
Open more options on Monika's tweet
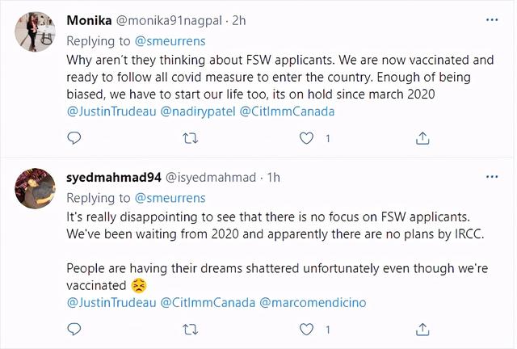[x=491, y=19]
